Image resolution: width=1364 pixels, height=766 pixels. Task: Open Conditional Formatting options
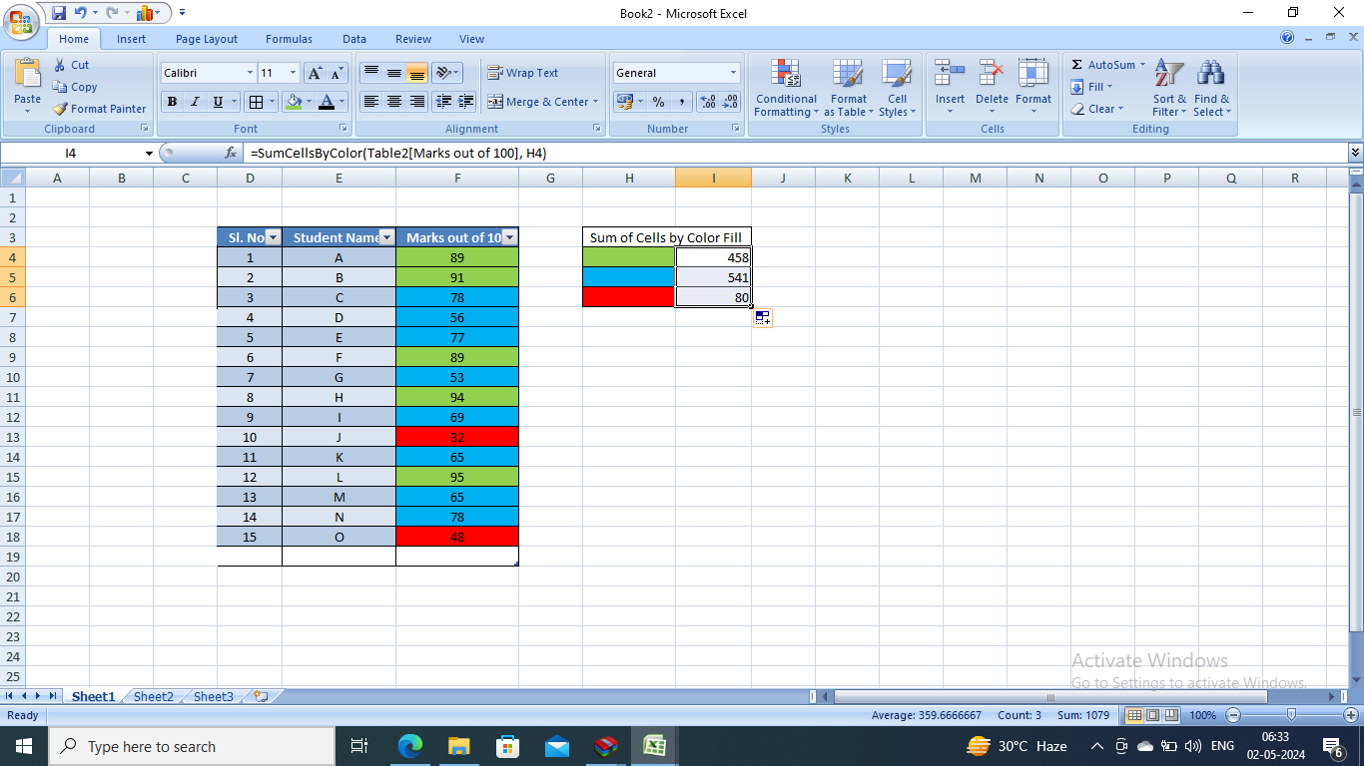[x=786, y=88]
